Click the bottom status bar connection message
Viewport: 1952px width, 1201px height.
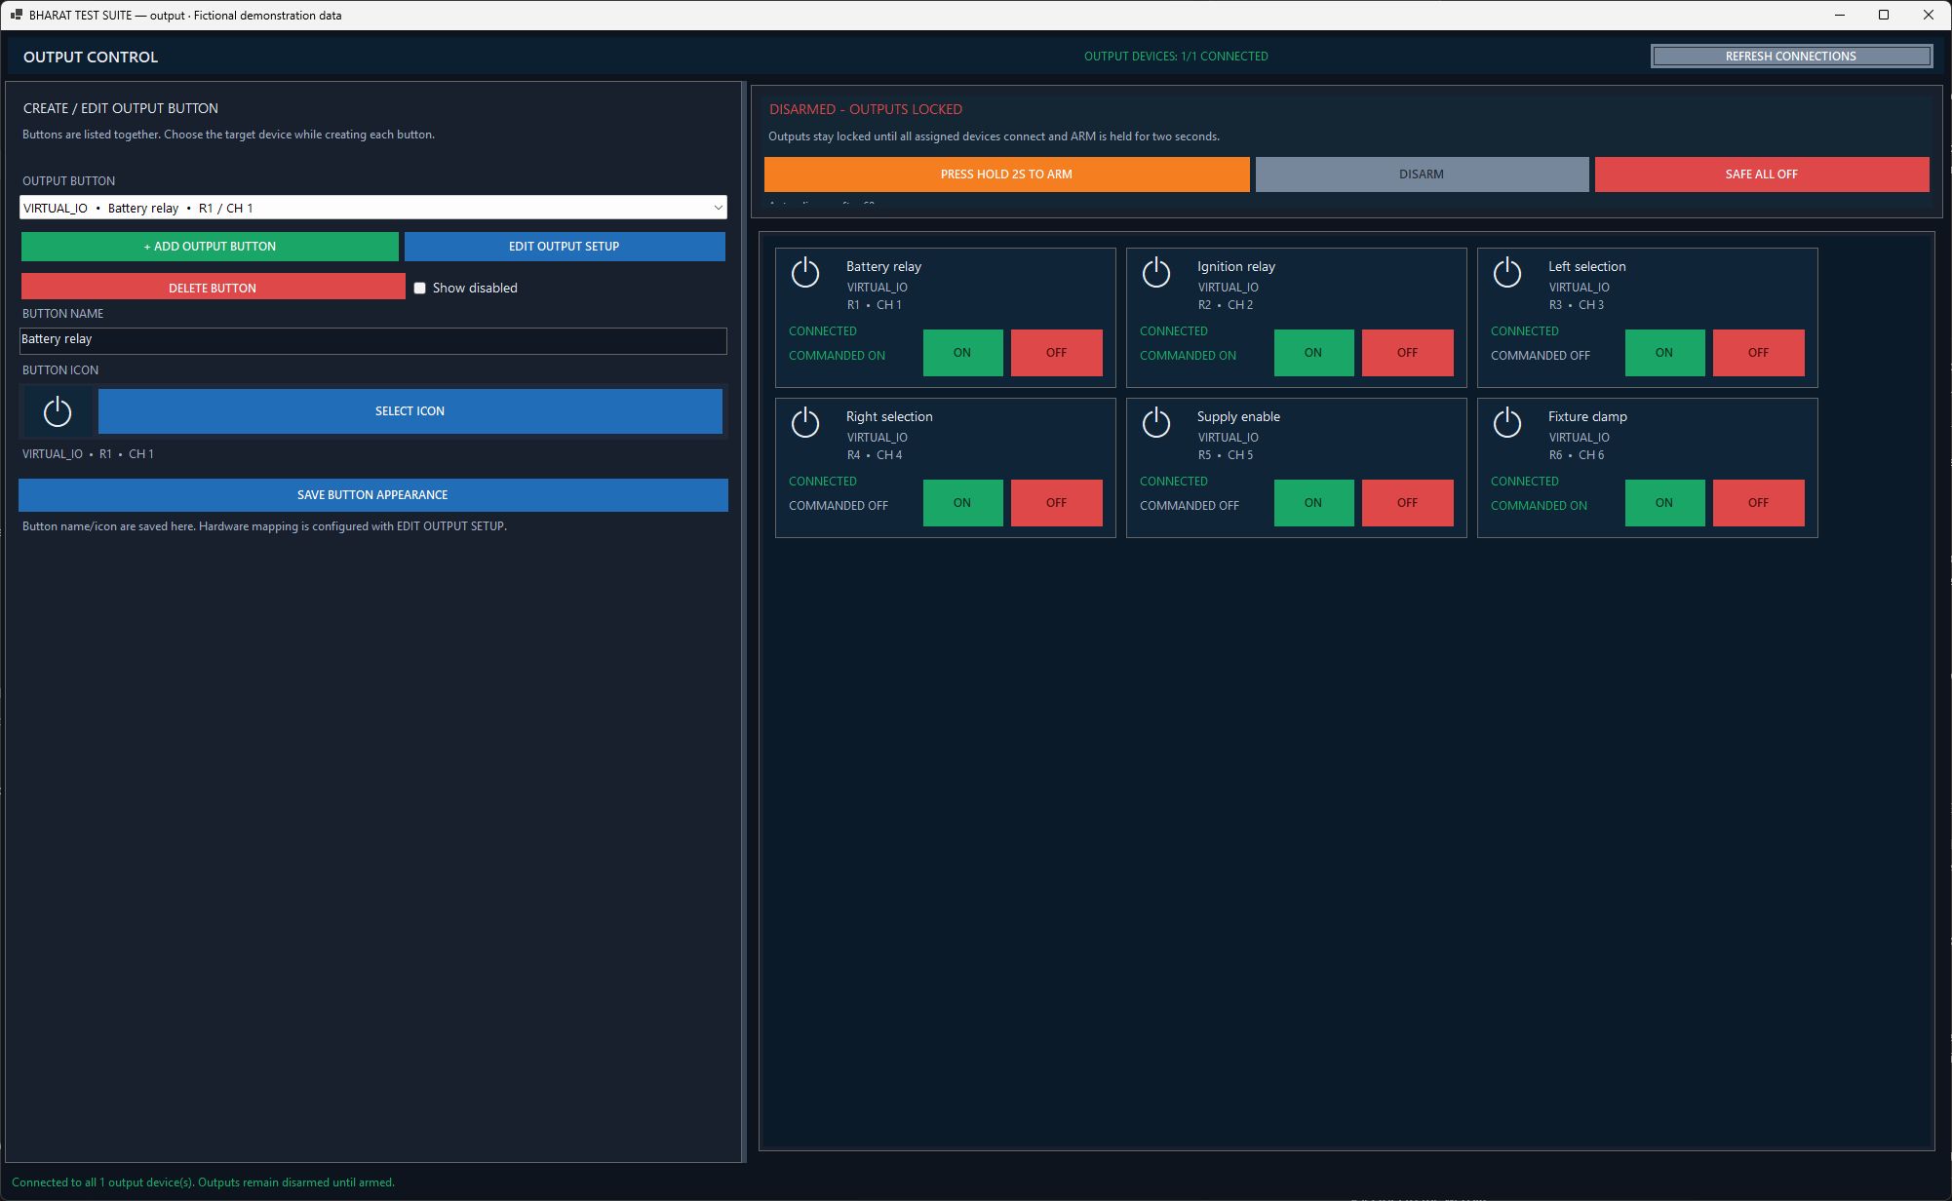tap(203, 1182)
